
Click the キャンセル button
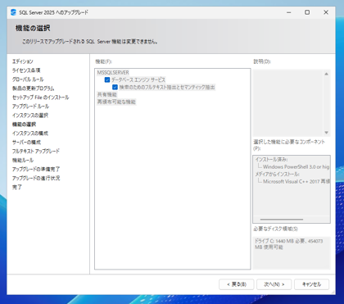click(x=311, y=284)
